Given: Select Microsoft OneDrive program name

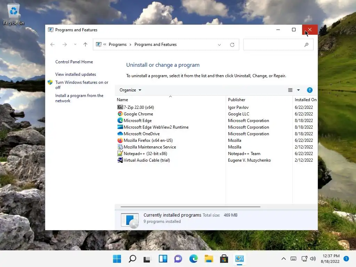Looking at the screenshot, I should (x=142, y=134).
